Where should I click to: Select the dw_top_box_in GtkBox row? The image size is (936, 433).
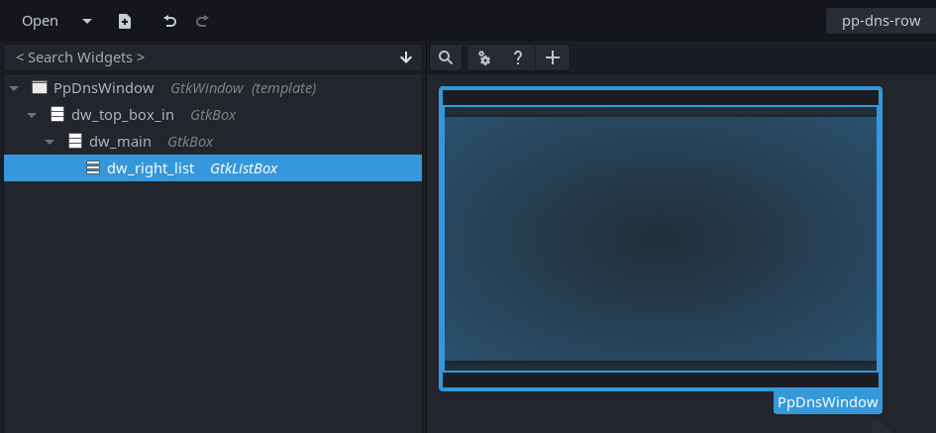[x=213, y=115]
